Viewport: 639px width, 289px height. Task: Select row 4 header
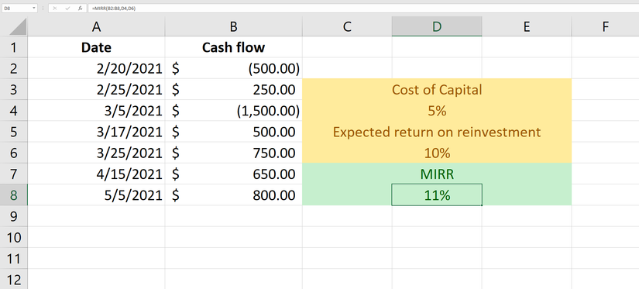[14, 111]
